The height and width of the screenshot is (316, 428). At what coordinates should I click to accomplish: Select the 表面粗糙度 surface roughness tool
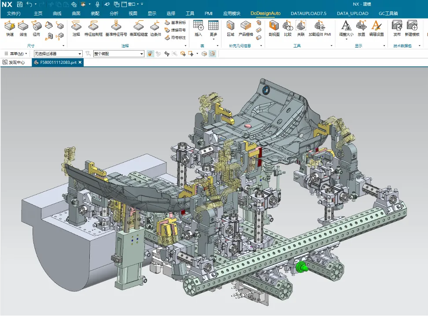pos(137,27)
